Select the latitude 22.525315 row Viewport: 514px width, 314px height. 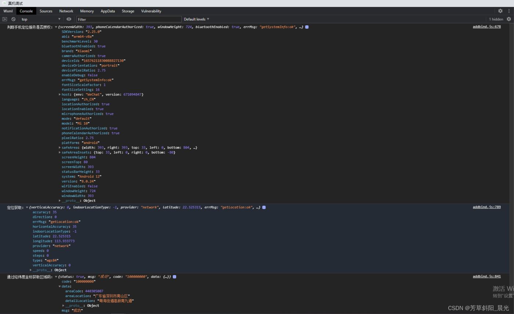click(51, 236)
